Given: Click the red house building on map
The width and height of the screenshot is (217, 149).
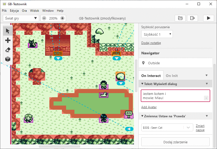Looking at the screenshot, I should pyautogui.click(x=58, y=45).
